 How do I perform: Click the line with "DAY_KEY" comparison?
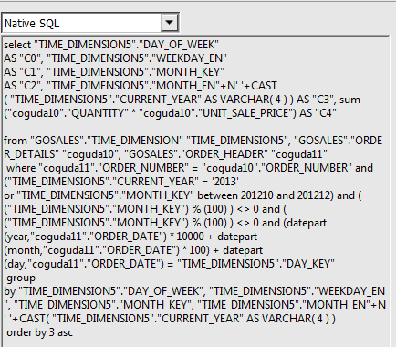click(x=169, y=264)
